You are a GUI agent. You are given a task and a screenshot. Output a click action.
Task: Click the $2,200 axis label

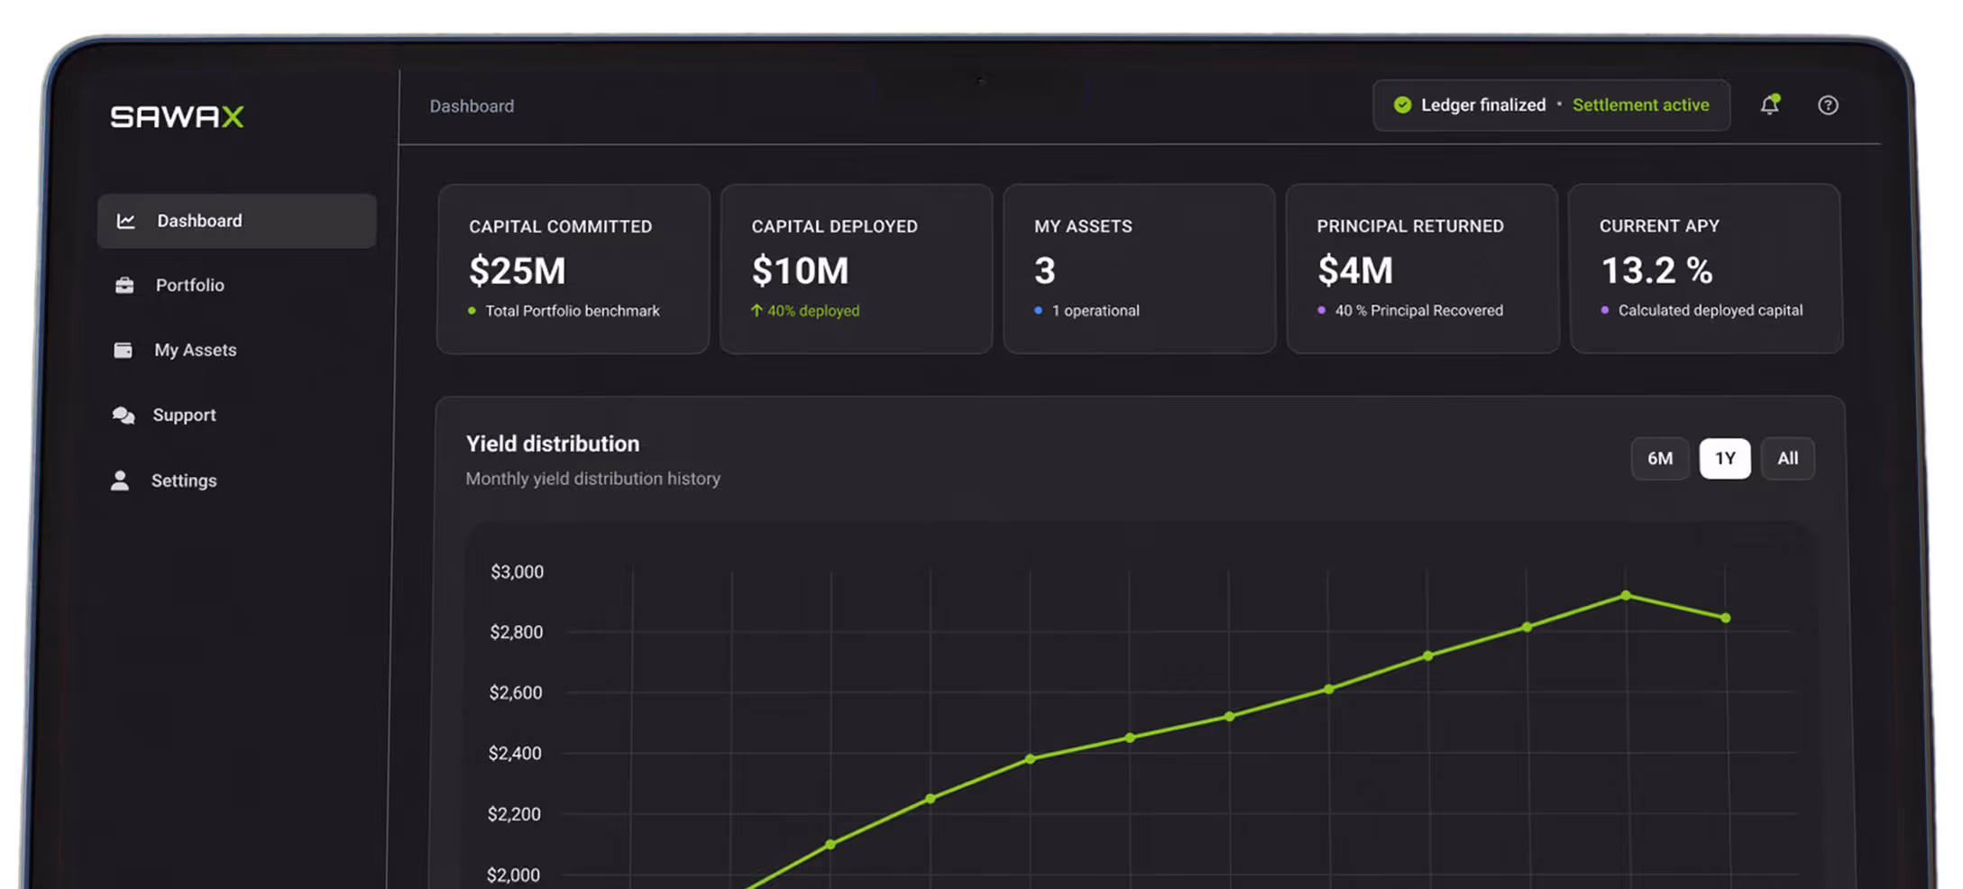pos(514,814)
